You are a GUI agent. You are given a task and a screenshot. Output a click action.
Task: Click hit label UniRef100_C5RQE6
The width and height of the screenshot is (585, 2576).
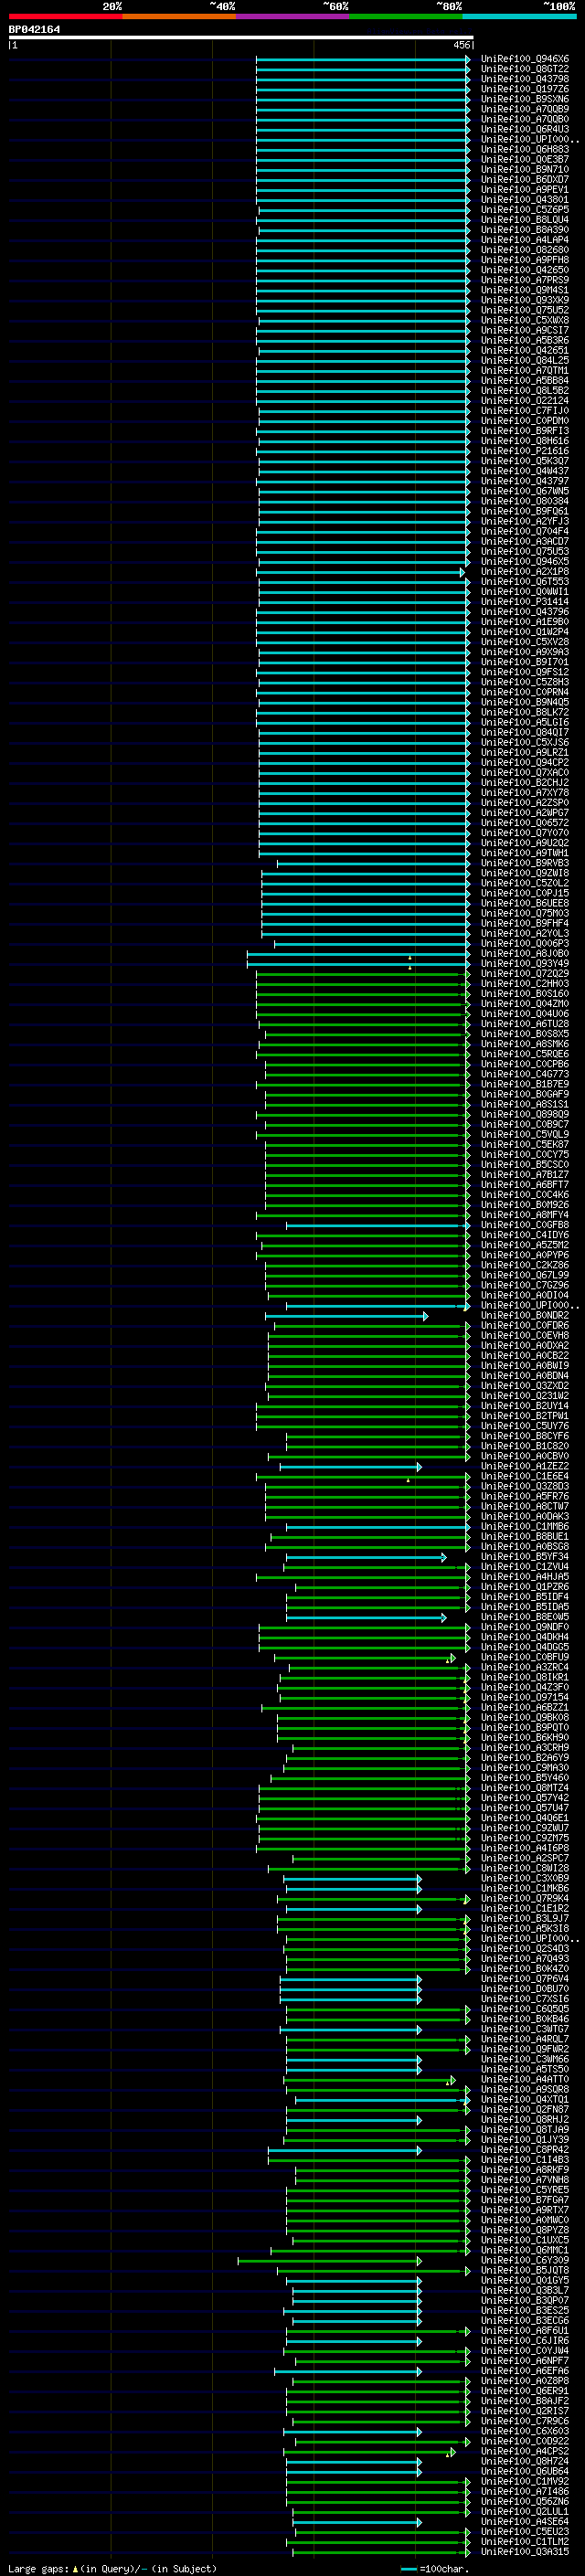(x=524, y=1054)
